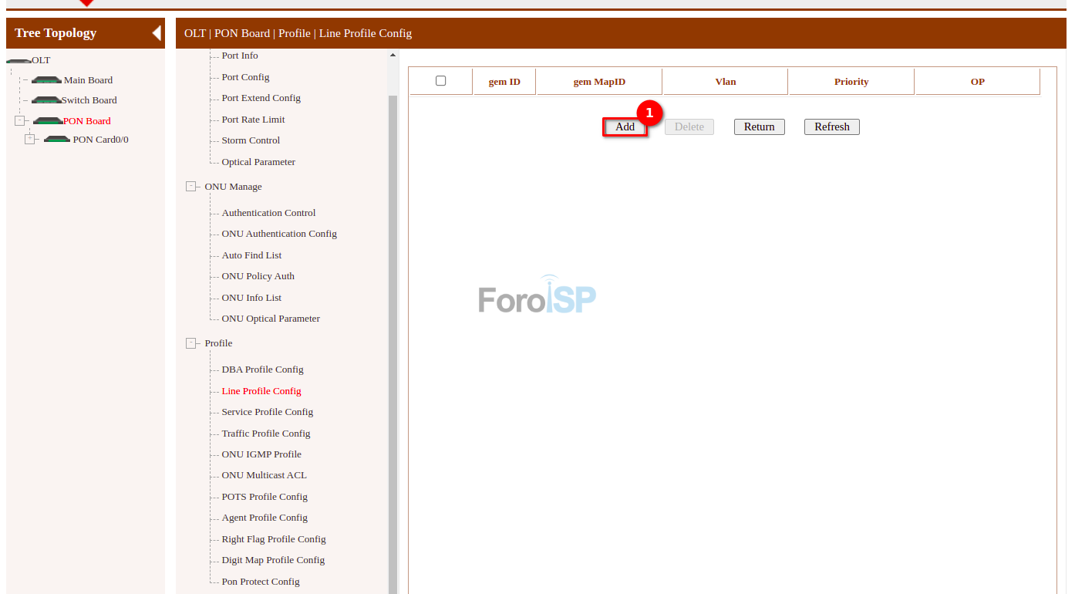Click the menu scrollbar up arrow
Image resolution: width=1075 pixels, height=594 pixels.
point(393,56)
